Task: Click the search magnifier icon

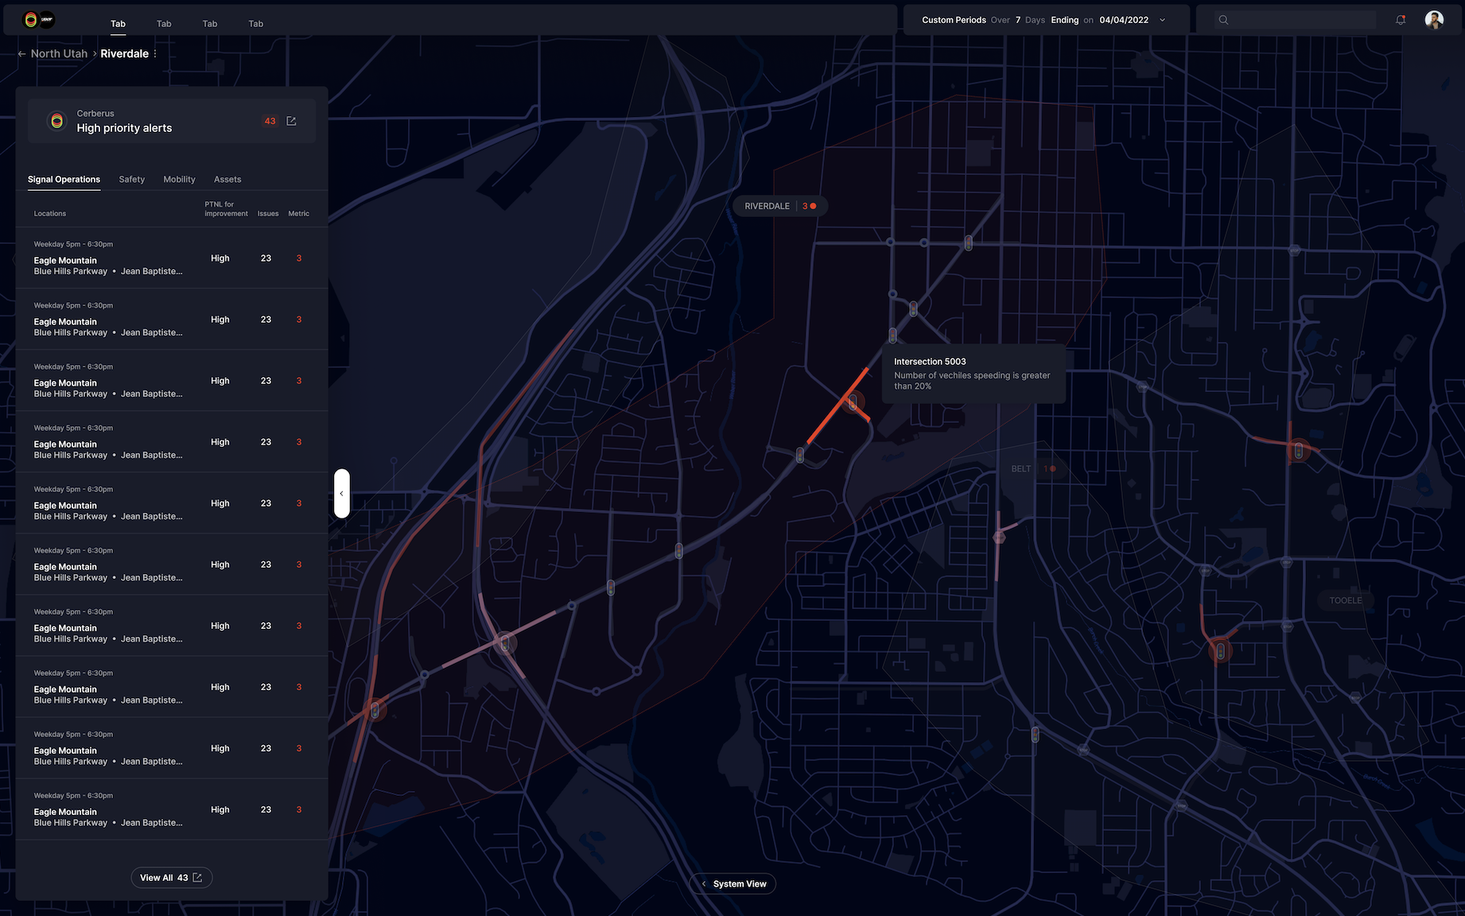Action: tap(1223, 20)
